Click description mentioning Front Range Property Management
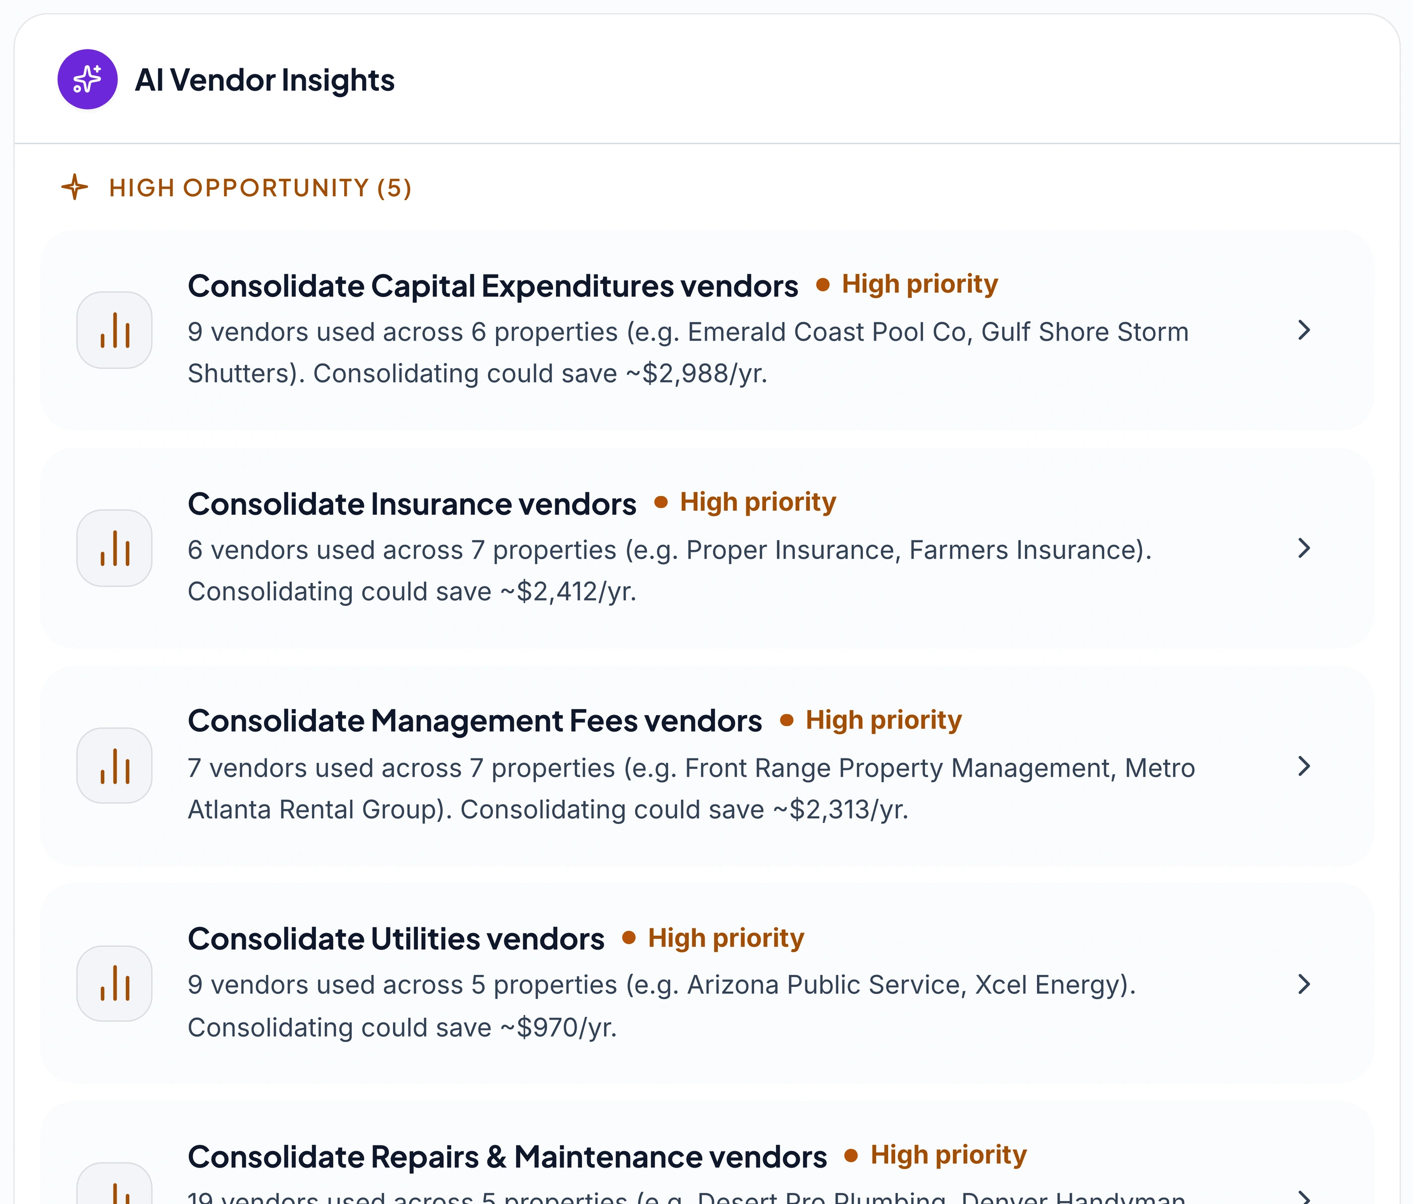This screenshot has width=1413, height=1204. (691, 789)
